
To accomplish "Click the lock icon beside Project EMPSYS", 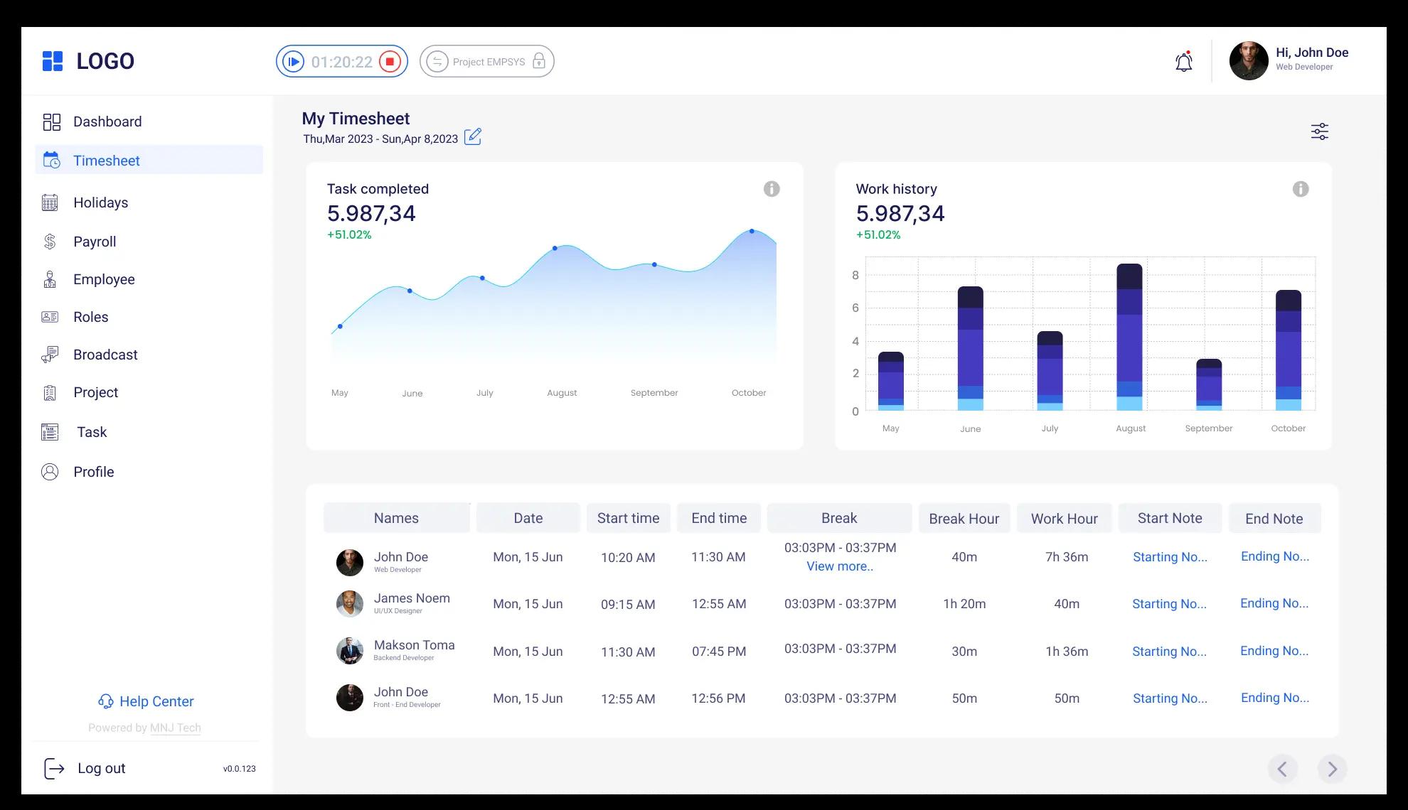I will click(539, 62).
